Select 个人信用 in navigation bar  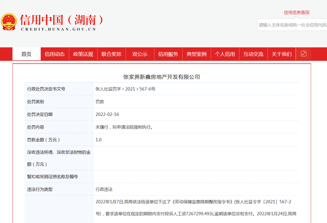click(x=225, y=54)
